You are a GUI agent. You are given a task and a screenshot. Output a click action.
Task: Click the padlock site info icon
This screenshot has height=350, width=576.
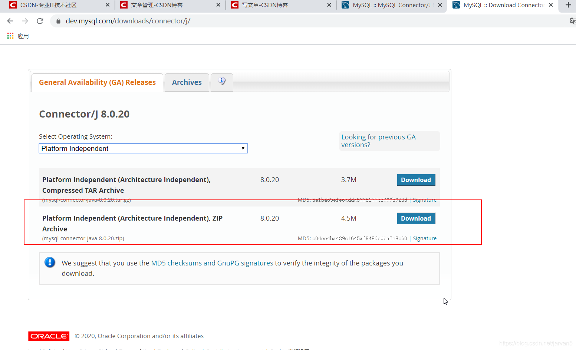(58, 21)
